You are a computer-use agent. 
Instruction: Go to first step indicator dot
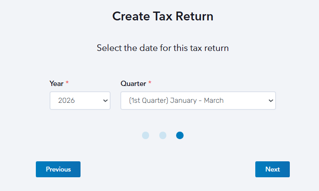click(146, 135)
